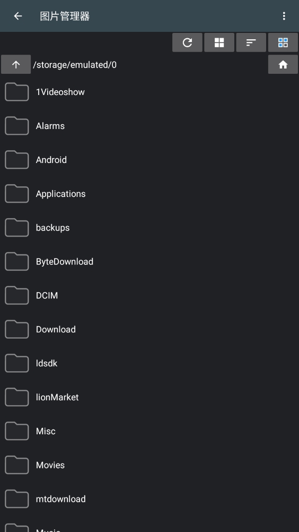Tap the back arrow in title bar
Viewport: 299px width, 532px height.
point(17,16)
